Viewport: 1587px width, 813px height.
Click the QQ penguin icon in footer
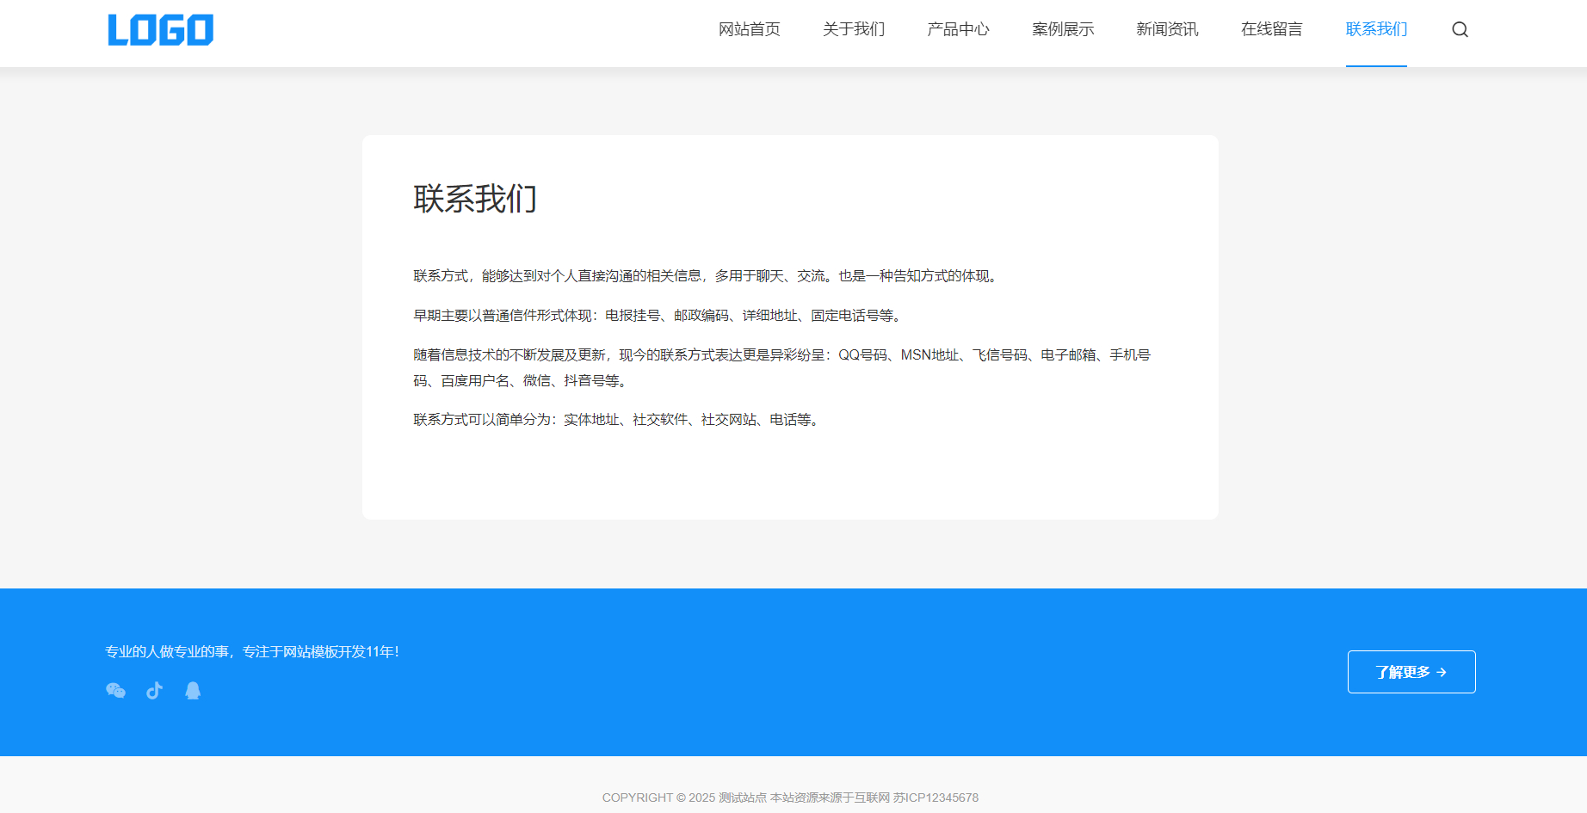(193, 691)
